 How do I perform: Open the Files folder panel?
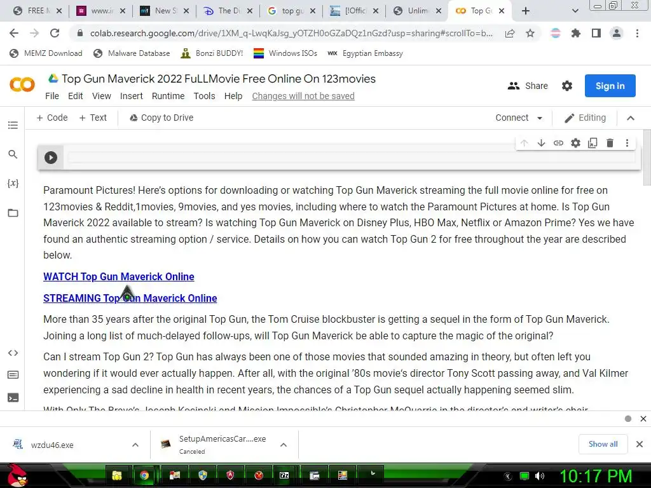pos(13,213)
